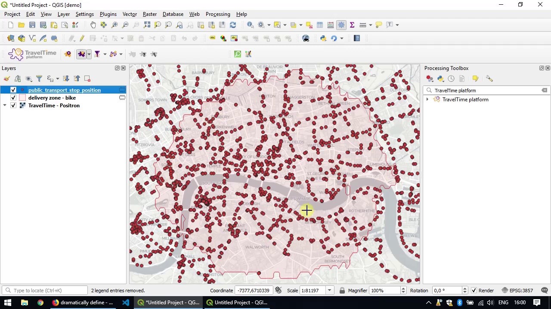Open the Scale dropdown

[x=329, y=291]
